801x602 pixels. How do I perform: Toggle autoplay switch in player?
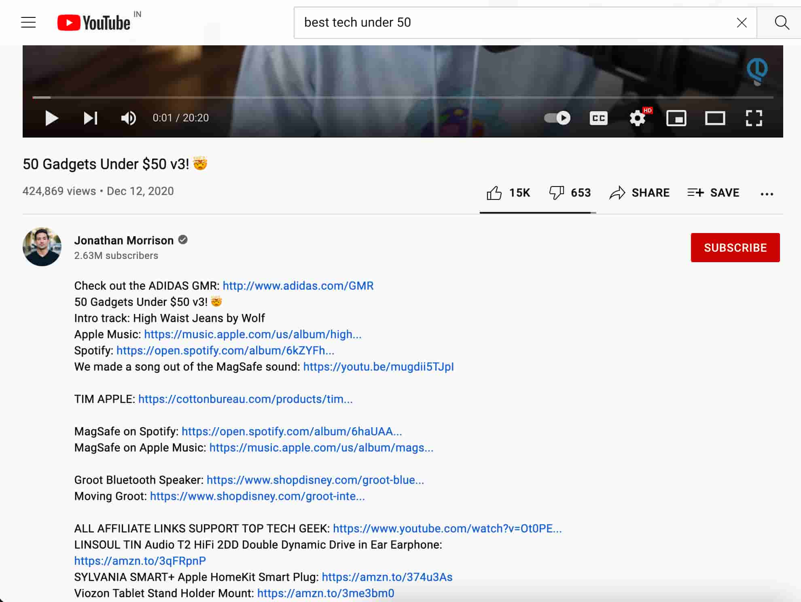557,118
